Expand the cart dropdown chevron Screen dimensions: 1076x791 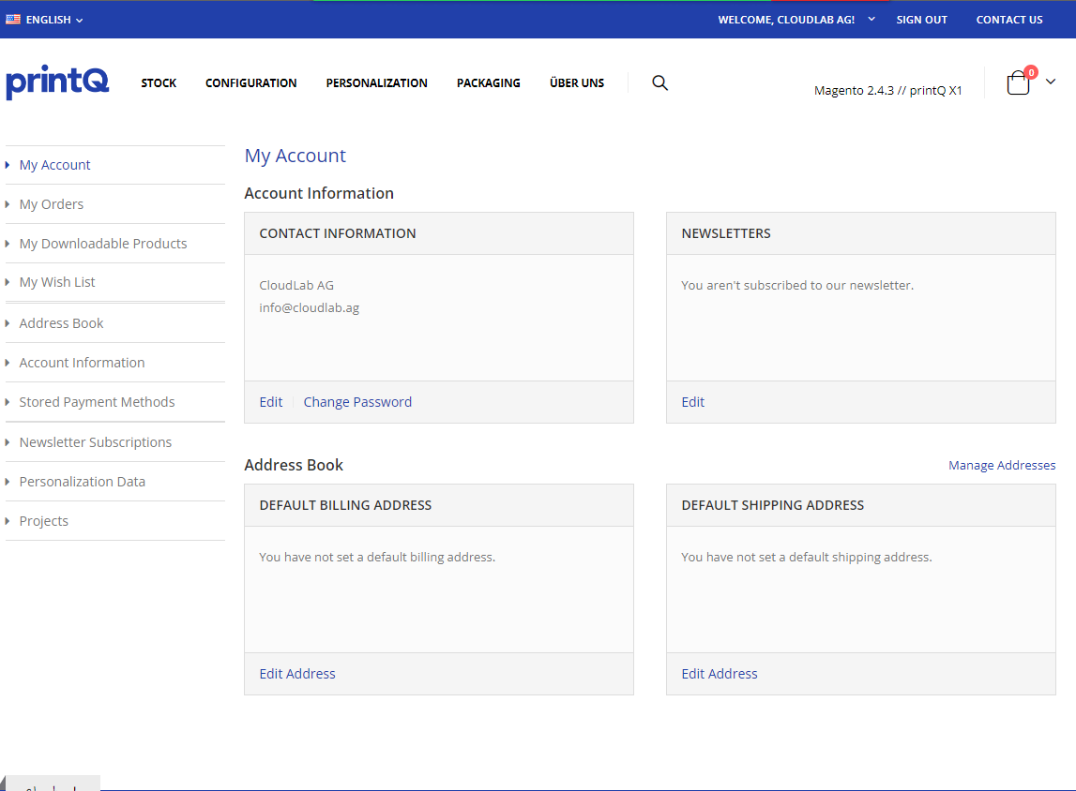(x=1050, y=82)
